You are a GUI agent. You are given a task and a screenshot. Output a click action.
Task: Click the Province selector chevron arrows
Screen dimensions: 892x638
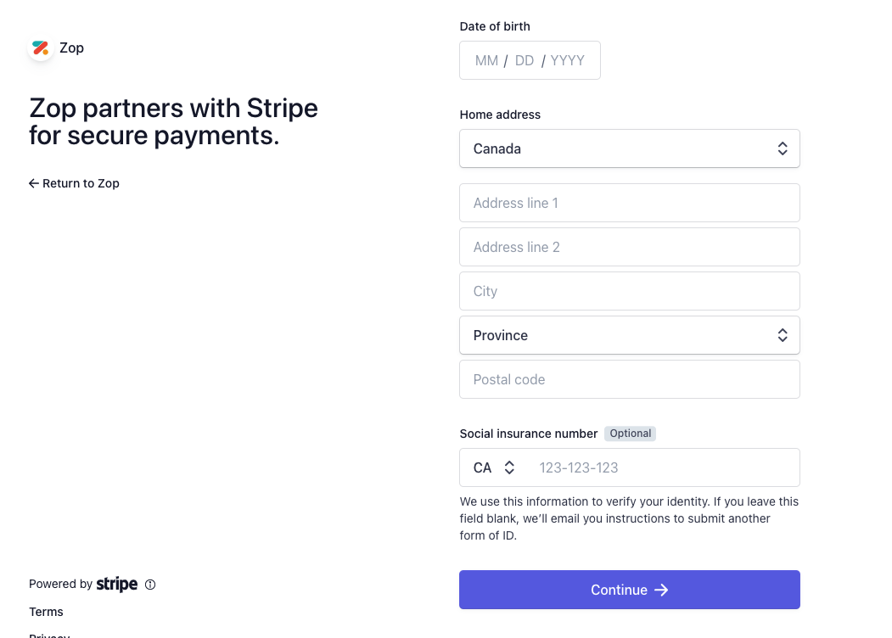click(783, 335)
